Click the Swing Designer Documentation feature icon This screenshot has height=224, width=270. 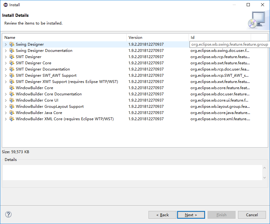[x=12, y=51]
